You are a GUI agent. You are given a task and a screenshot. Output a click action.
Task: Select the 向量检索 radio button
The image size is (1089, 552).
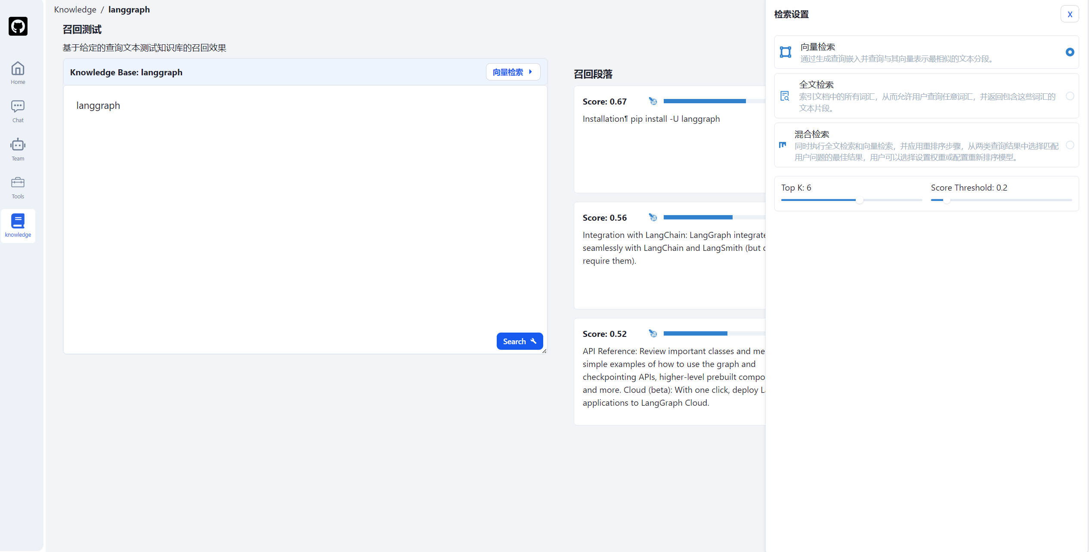click(1070, 52)
